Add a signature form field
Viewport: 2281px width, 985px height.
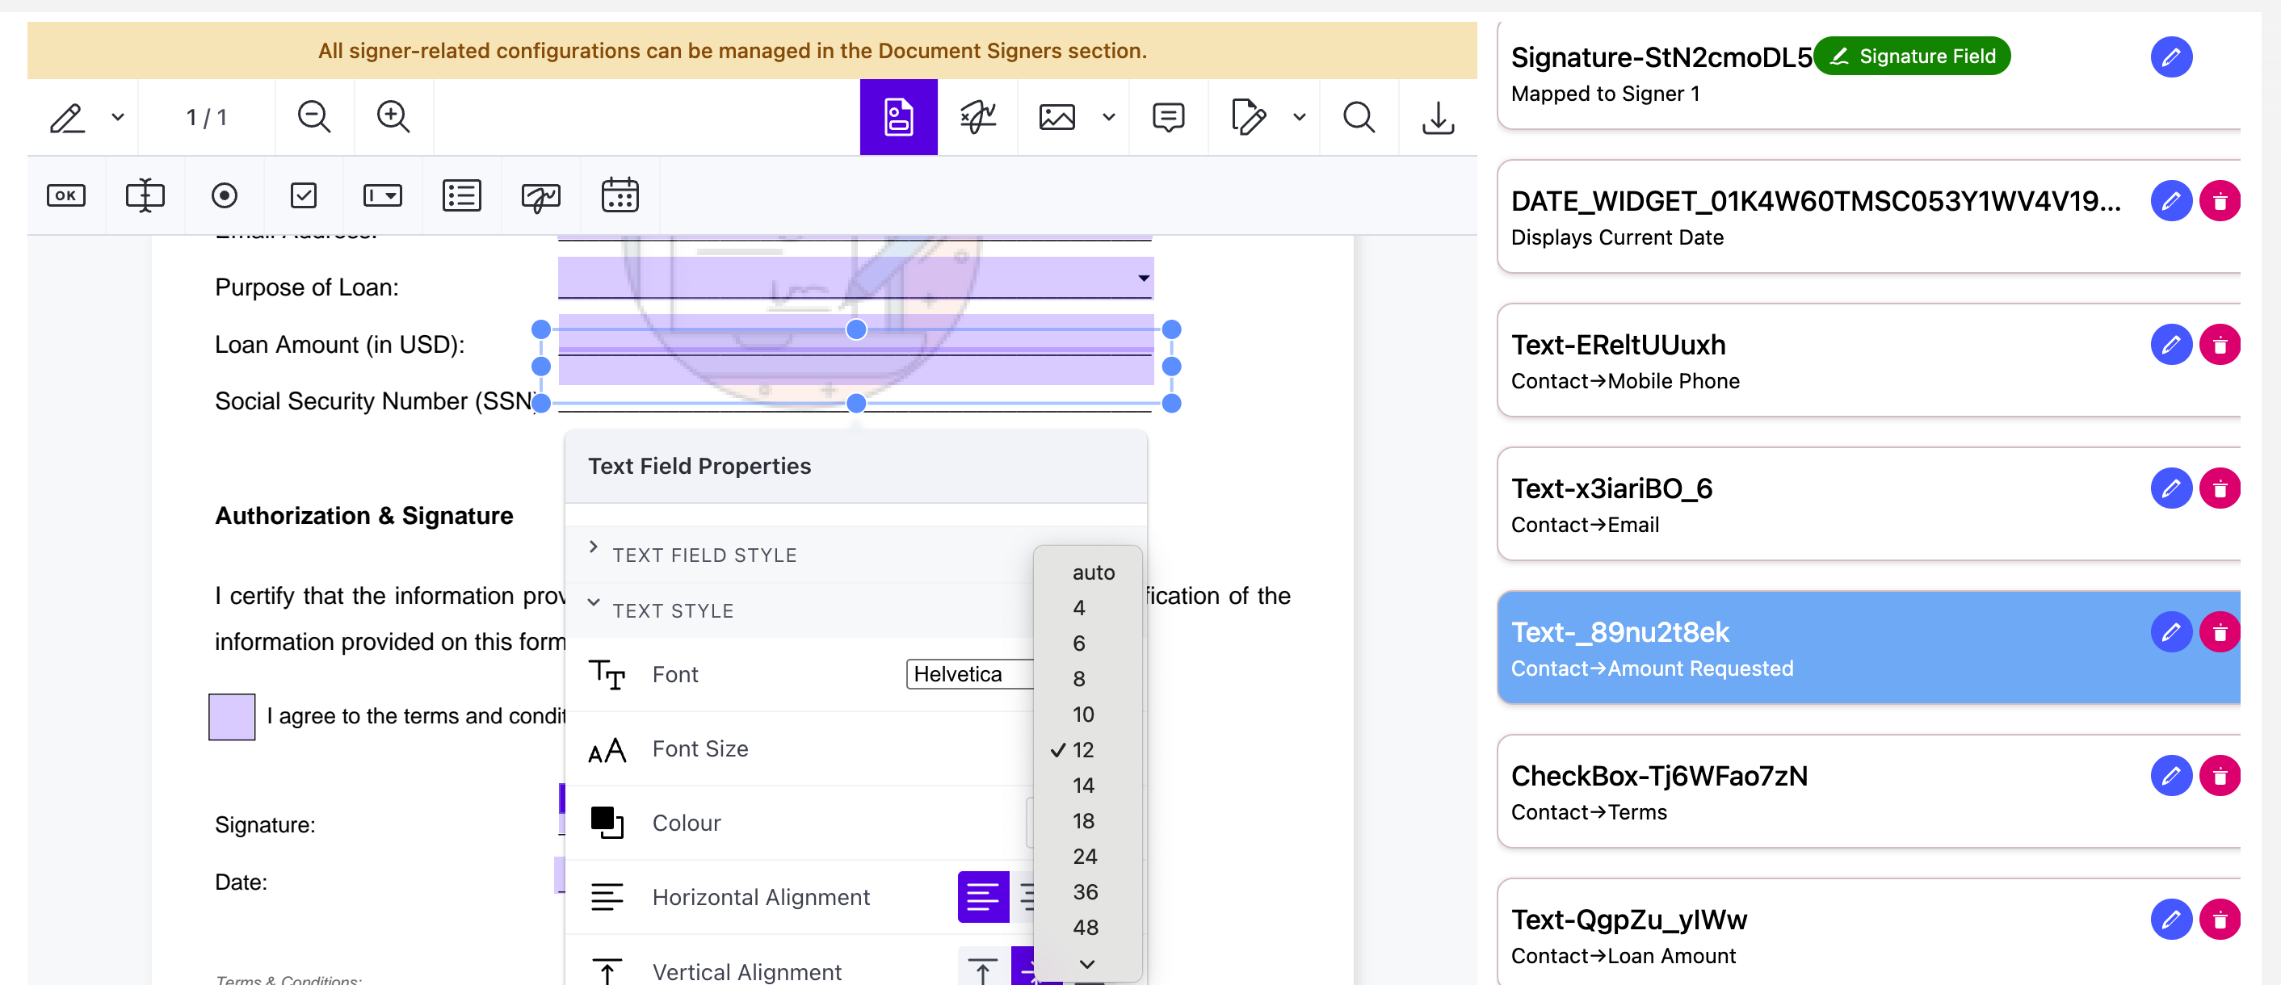point(541,195)
